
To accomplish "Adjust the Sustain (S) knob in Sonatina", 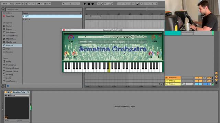I will [x=151, y=54].
